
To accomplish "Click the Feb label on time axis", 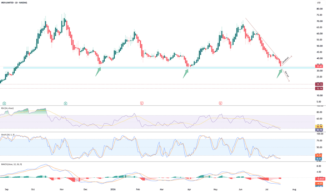I will (x=137, y=189).
